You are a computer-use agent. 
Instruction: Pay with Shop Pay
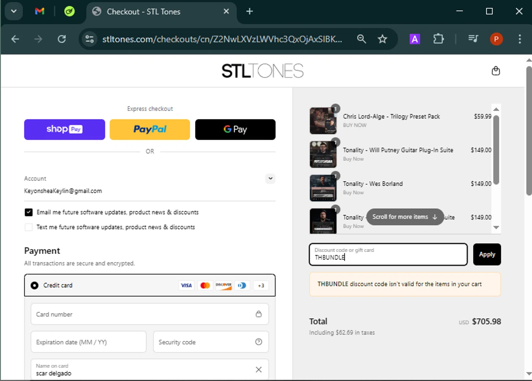coord(65,130)
